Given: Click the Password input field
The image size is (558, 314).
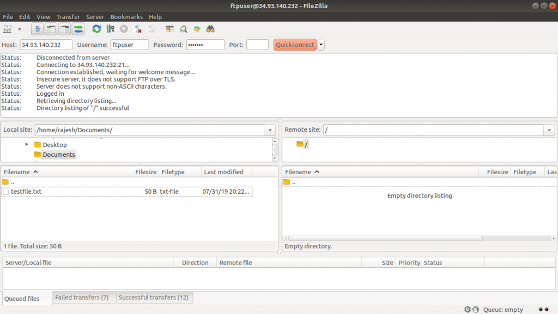Looking at the screenshot, I should pos(205,45).
